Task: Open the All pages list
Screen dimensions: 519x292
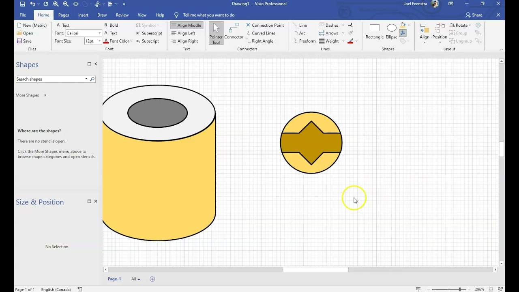Action: [135, 279]
